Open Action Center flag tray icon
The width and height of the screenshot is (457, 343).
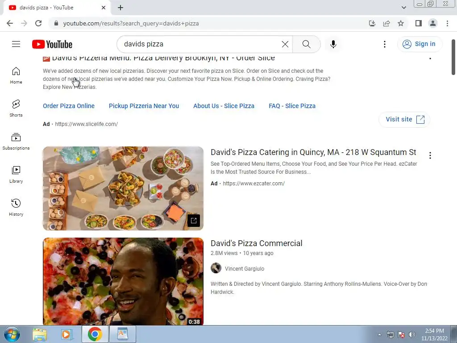coord(401,335)
